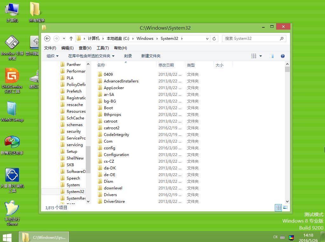Image resolution: width=325 pixels, height=242 pixels.
Task: Open the address bar history dropdown
Action: tap(207, 38)
